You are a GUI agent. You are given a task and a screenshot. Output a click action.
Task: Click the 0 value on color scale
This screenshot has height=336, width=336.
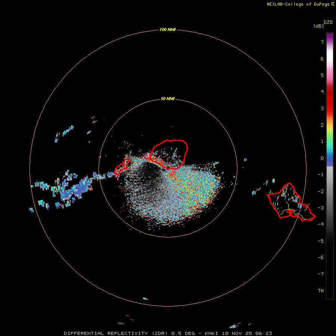point(322,158)
